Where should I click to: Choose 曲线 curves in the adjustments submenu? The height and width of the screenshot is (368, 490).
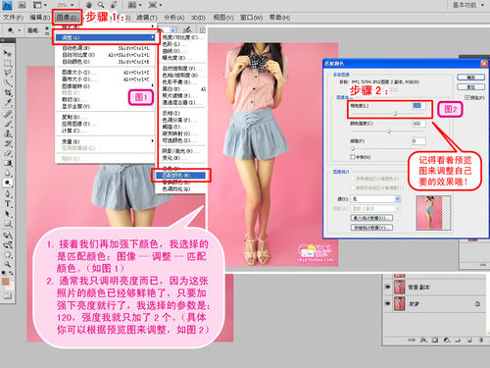181,51
